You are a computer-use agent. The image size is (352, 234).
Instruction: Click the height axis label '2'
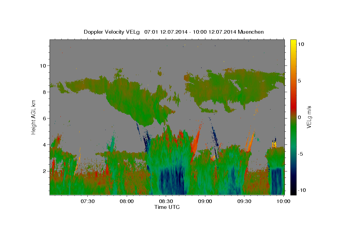tap(45, 171)
